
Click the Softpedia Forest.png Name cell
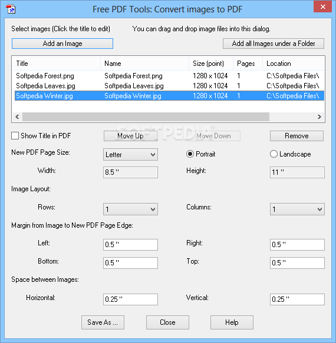click(133, 76)
